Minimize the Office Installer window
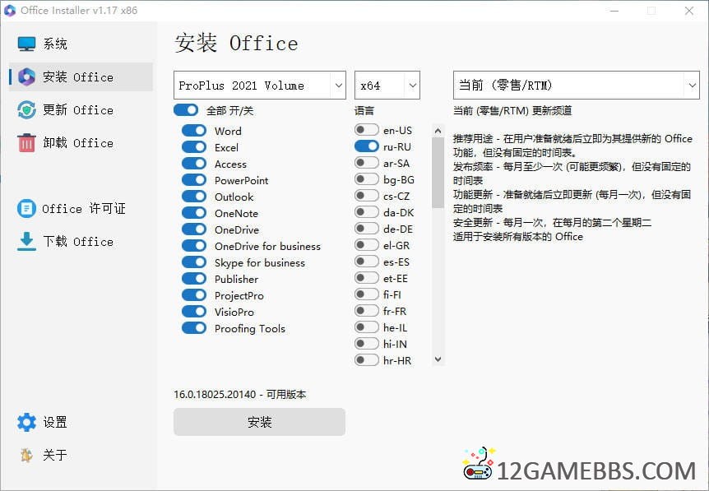The image size is (709, 491). point(614,11)
